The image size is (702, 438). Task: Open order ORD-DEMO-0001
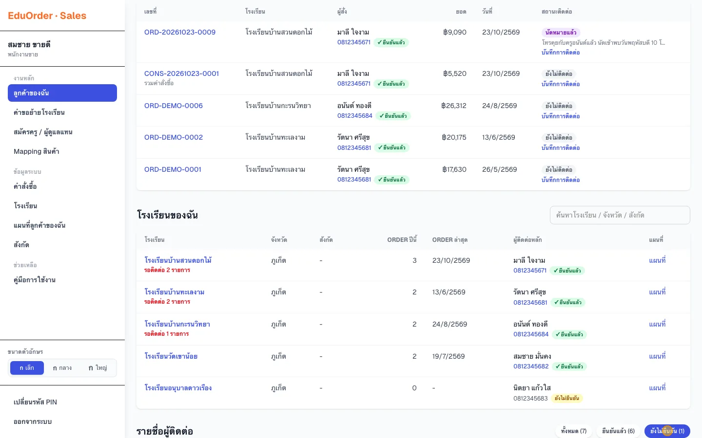point(173,169)
